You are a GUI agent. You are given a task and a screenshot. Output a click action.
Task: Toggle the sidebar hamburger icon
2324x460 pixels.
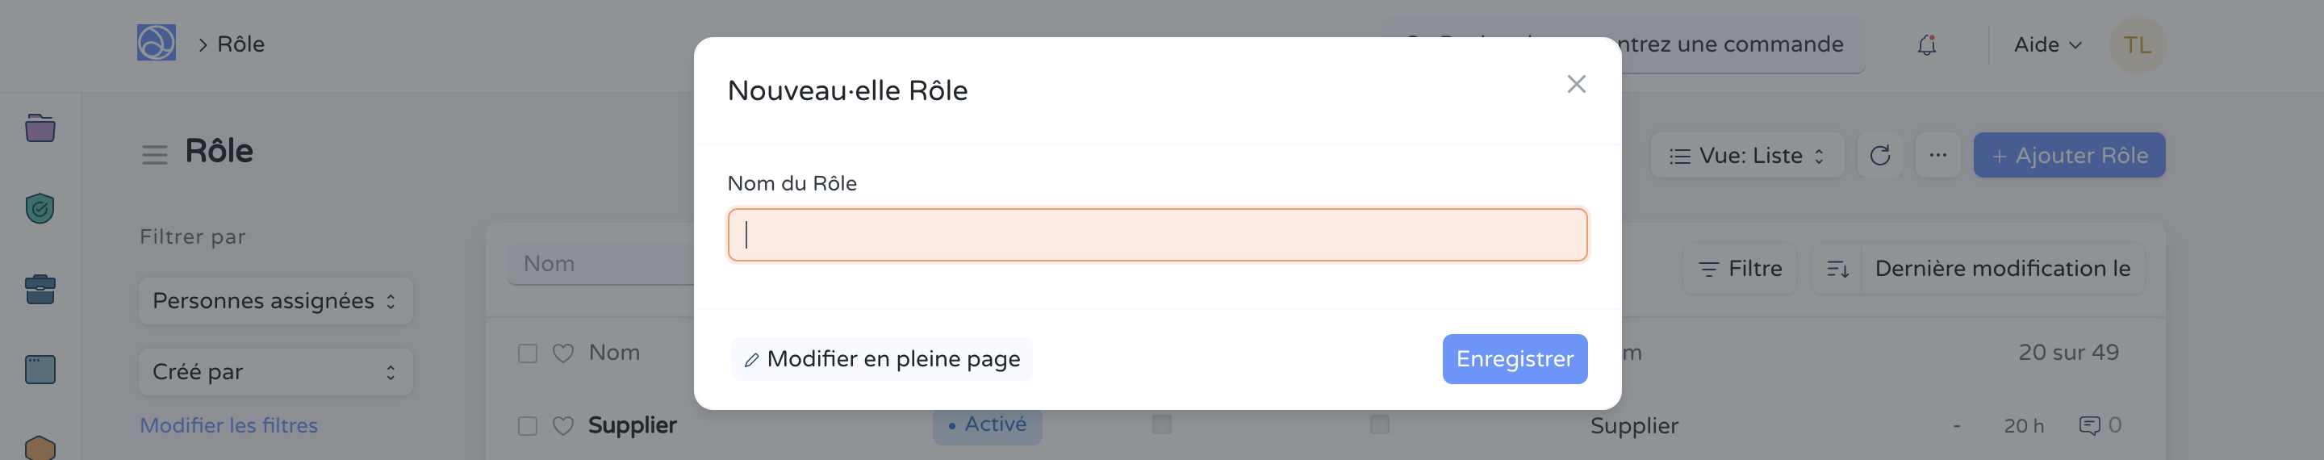tap(154, 155)
